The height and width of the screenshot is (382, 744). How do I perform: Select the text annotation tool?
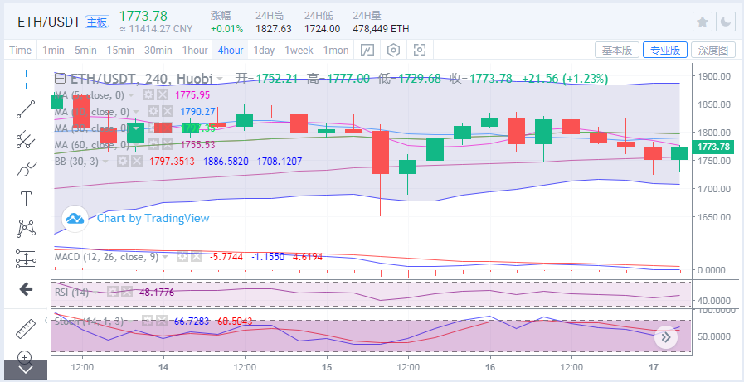pyautogui.click(x=26, y=199)
